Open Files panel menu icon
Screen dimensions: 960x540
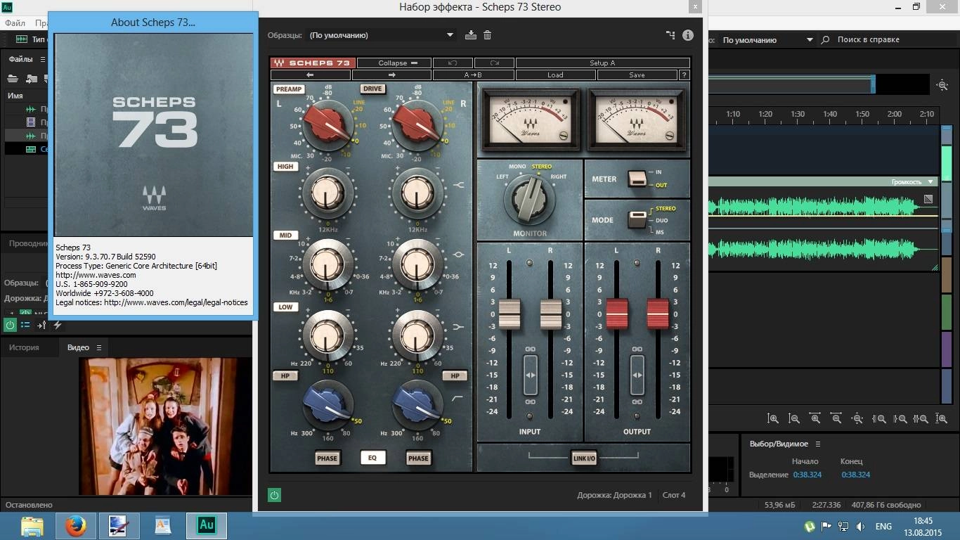tap(43, 60)
